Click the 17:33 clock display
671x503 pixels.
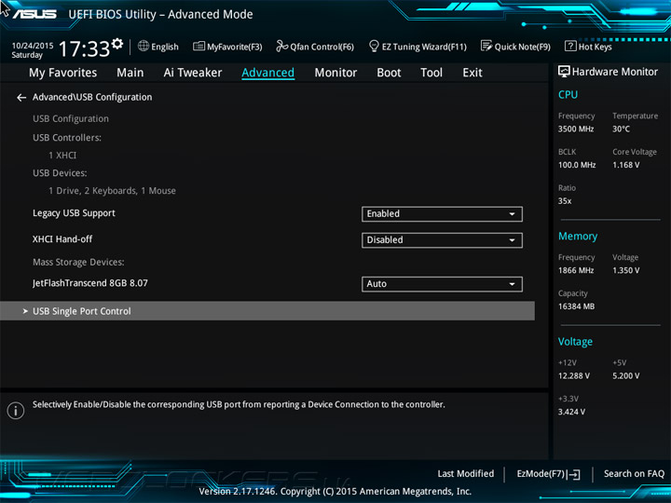84,48
